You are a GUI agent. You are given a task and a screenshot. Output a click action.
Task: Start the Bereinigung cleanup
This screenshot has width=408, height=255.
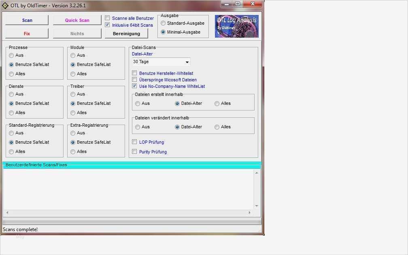126,33
